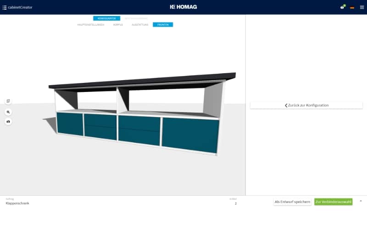Proceed with Zur Verbinderauswahl button

click(334, 202)
